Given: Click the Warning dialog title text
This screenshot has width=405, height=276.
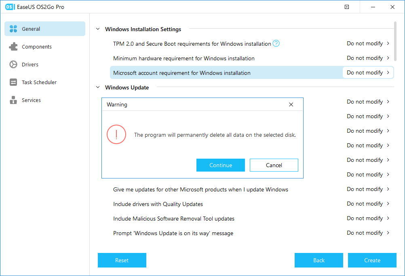Looking at the screenshot, I should [117, 104].
